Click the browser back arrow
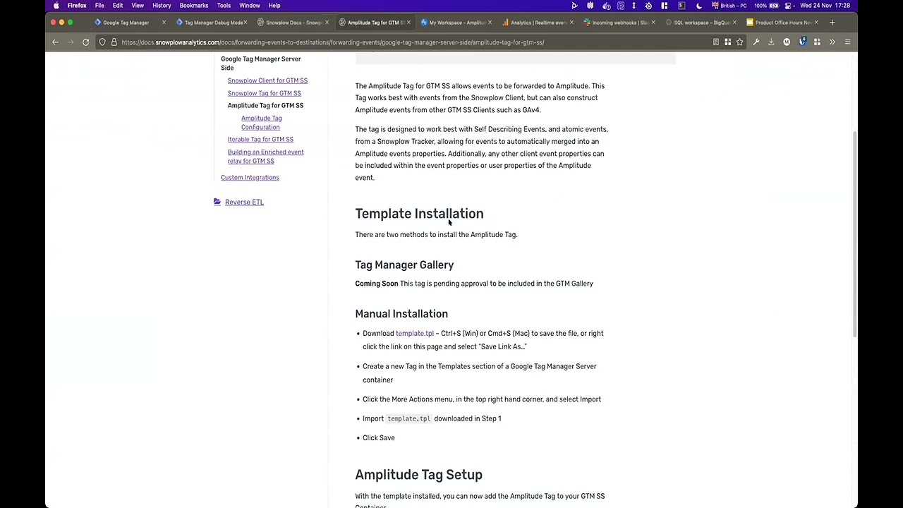Image resolution: width=903 pixels, height=508 pixels. click(55, 42)
